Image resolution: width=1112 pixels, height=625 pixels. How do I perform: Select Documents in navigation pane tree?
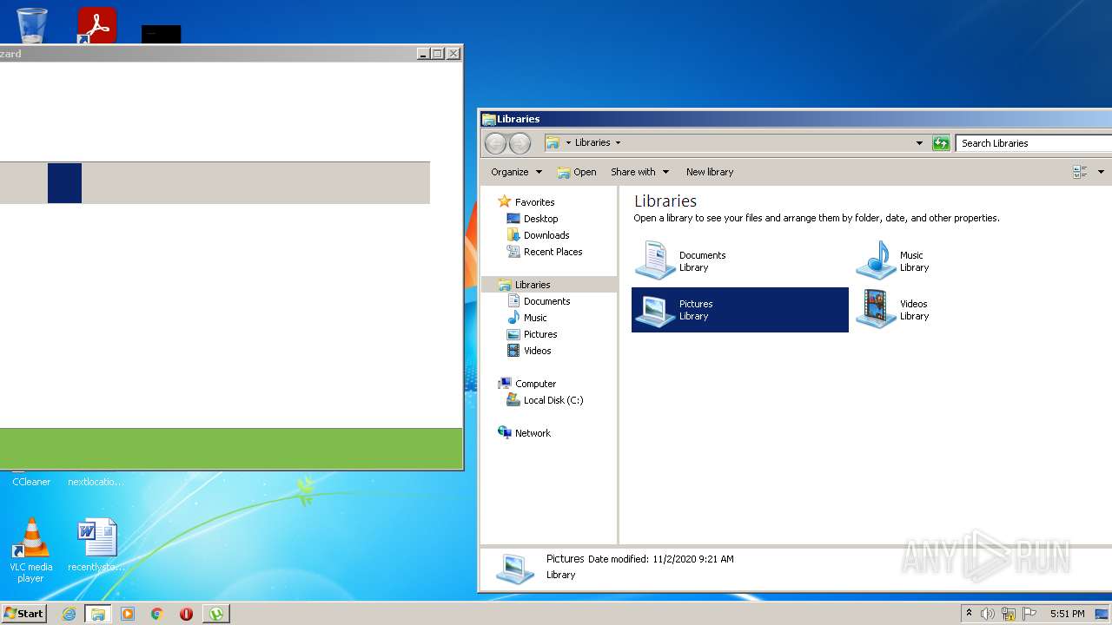coord(546,301)
